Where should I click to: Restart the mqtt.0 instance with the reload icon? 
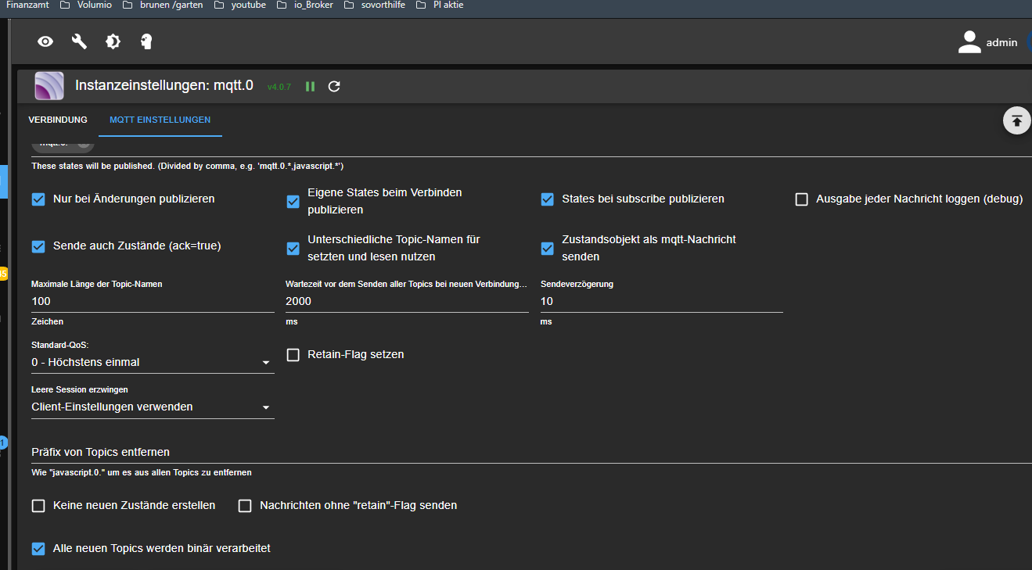point(334,87)
